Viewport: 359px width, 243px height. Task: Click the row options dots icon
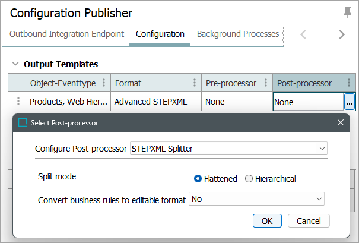[18, 102]
